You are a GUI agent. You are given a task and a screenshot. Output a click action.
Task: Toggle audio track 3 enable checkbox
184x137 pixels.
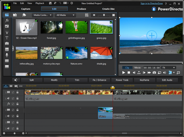click(13, 128)
